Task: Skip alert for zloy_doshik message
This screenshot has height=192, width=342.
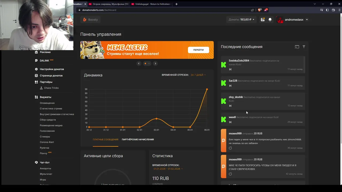Action: coord(230,106)
